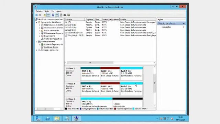The height and width of the screenshot is (124, 220).
Task: Click the document sheet toolbar icon
Action: point(61,15)
